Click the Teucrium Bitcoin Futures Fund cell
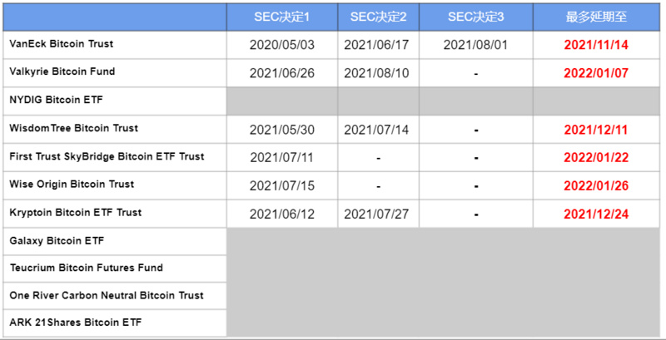 (87, 268)
